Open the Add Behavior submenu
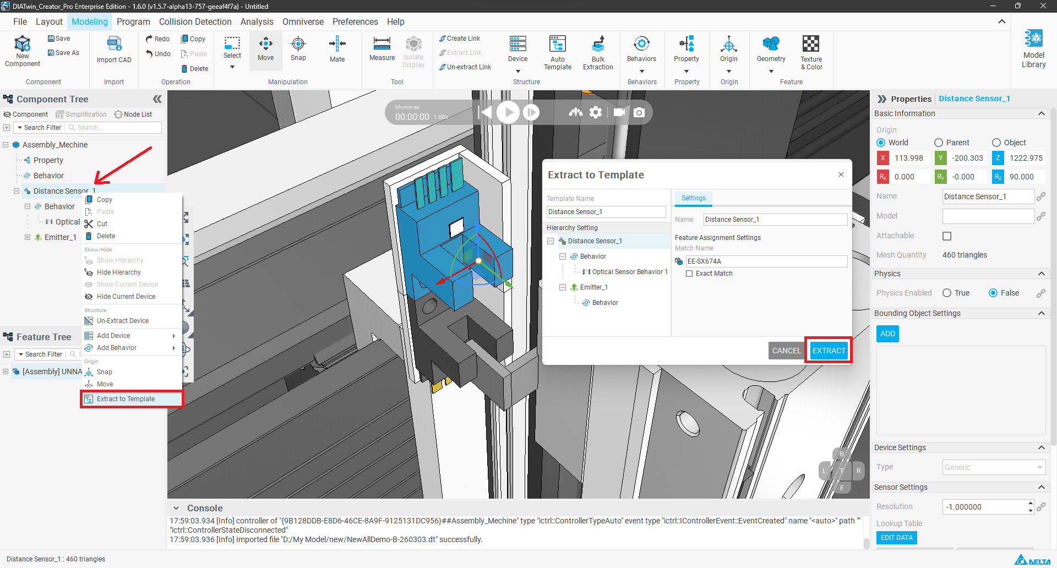The height and width of the screenshot is (568, 1057). [x=132, y=348]
